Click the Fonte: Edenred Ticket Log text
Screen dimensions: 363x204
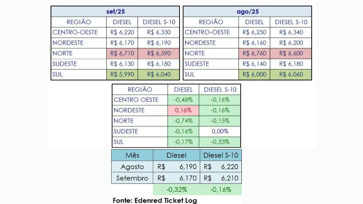tap(155, 200)
